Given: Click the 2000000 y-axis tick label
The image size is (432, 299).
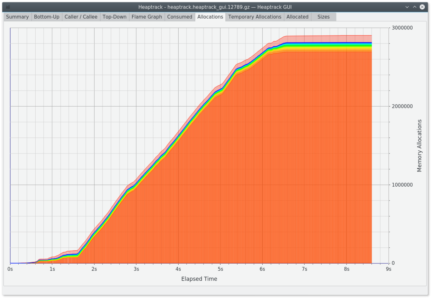Looking at the screenshot, I should click(403, 106).
